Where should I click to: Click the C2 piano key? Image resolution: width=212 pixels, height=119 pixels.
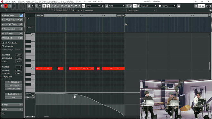[x=30, y=35]
